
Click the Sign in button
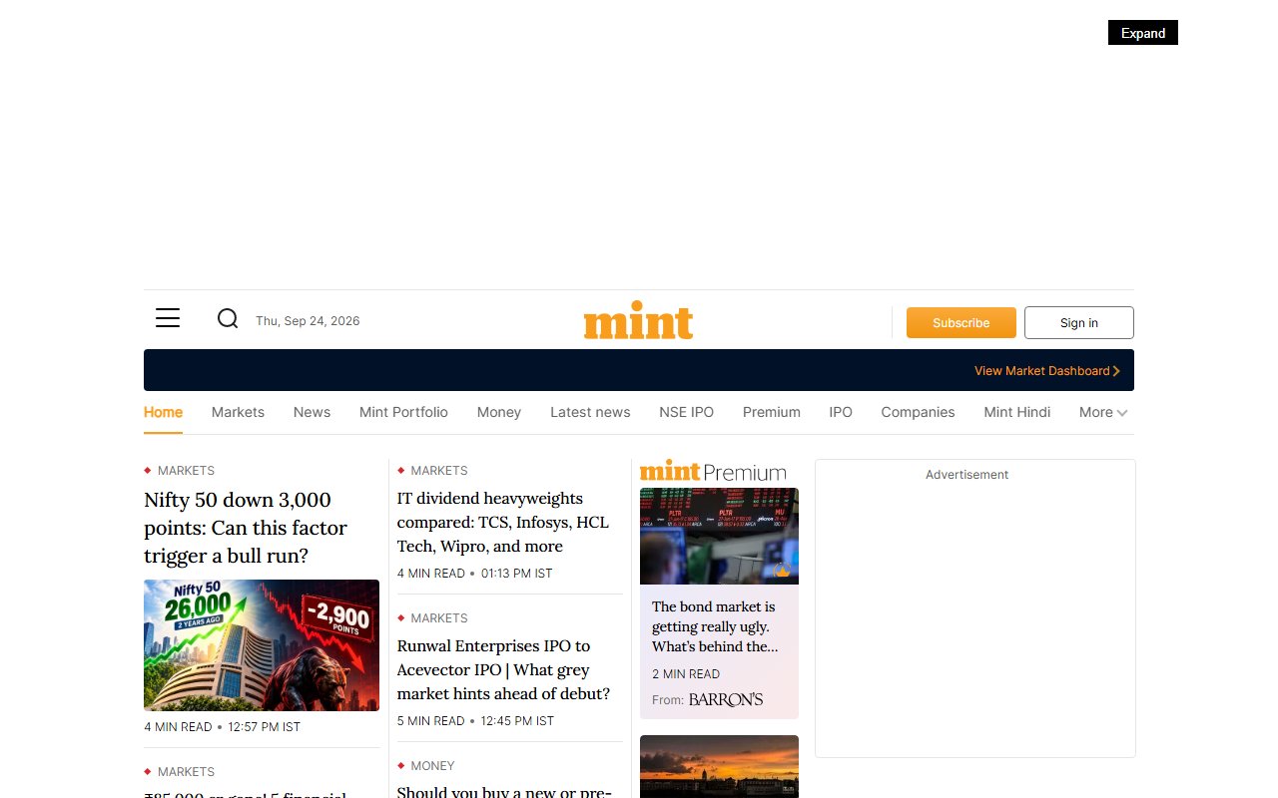coord(1079,323)
